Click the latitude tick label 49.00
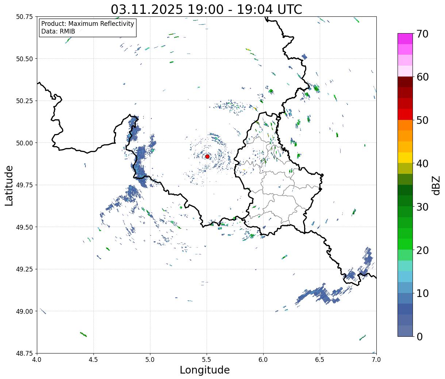This screenshot has width=445, height=379. coord(24,311)
